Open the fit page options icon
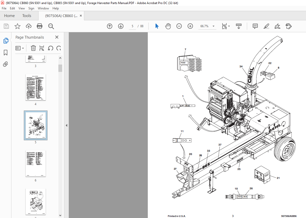 [226, 26]
